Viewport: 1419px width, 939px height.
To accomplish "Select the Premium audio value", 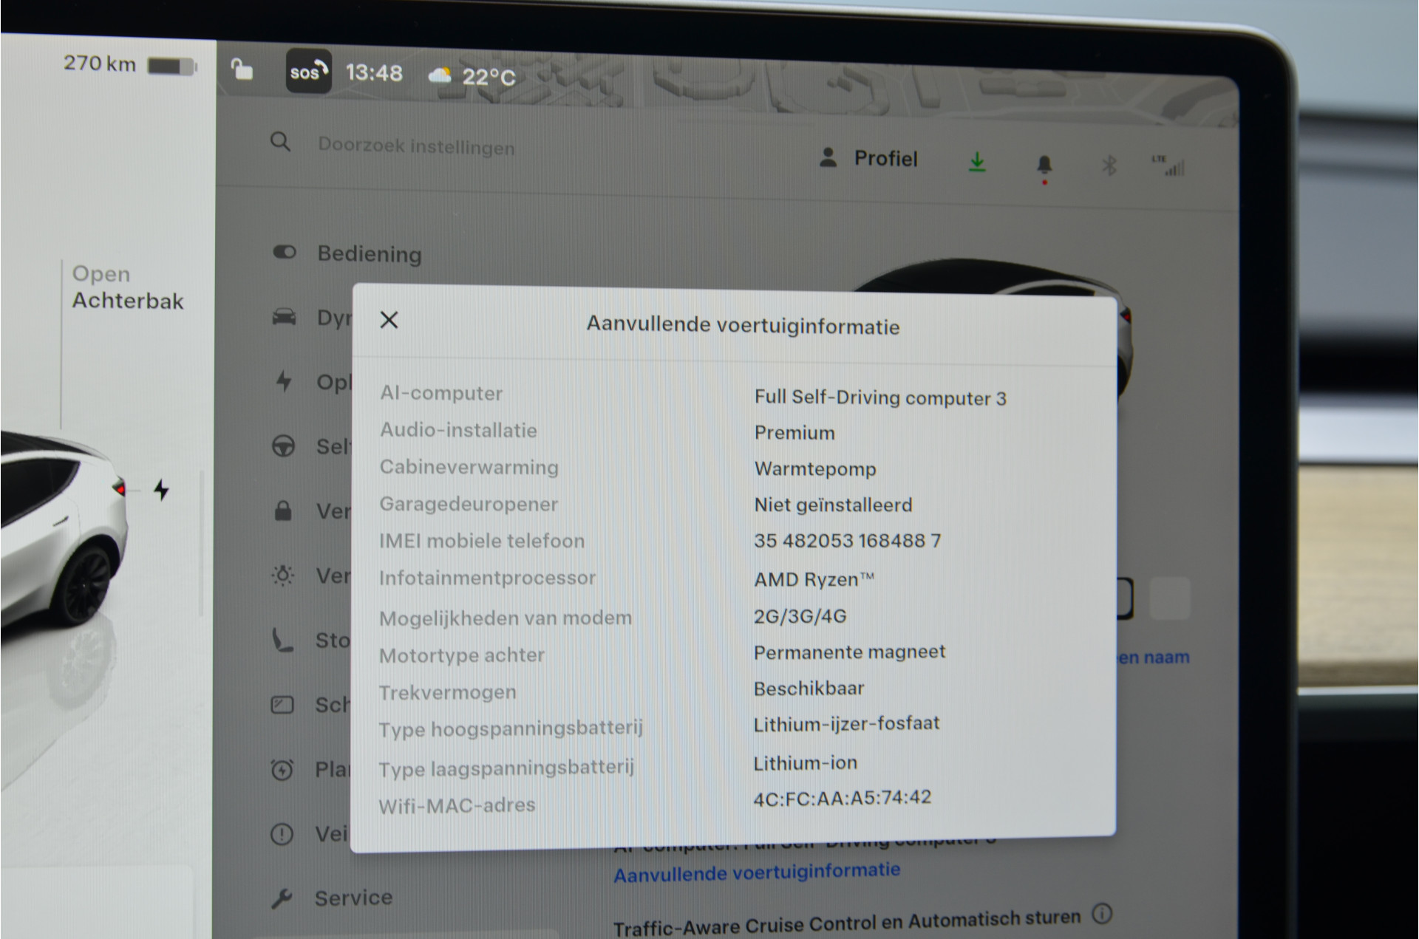I will pos(794,433).
